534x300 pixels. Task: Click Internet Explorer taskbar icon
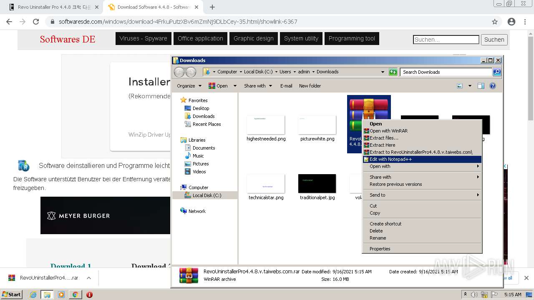(x=33, y=295)
